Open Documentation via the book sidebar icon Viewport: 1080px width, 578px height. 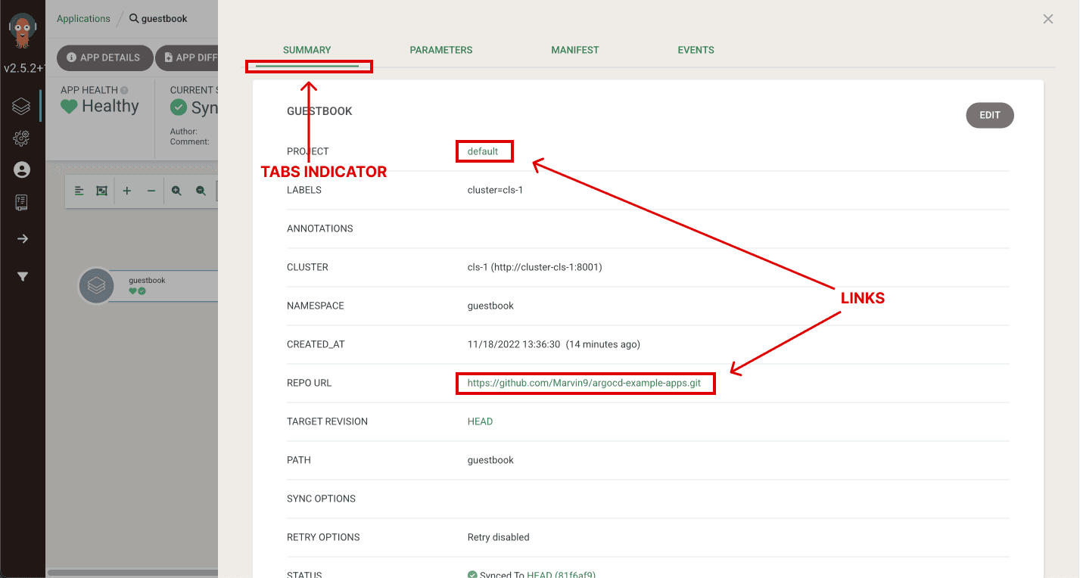pos(21,202)
